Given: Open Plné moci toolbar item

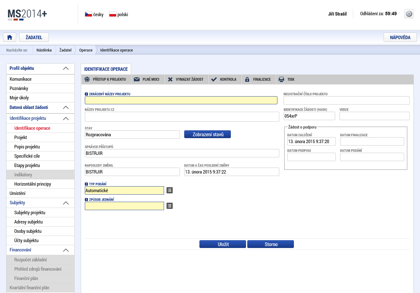Looking at the screenshot, I should tap(148, 79).
